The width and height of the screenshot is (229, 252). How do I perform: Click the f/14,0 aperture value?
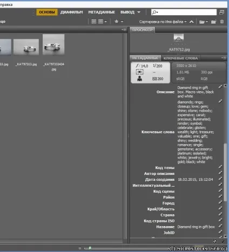[142, 66]
